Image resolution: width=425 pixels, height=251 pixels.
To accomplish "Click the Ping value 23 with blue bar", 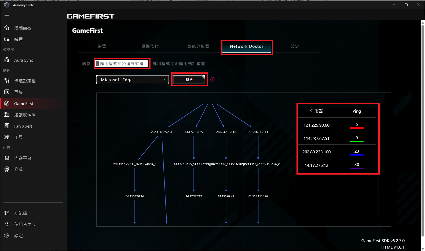I will pos(357,151).
